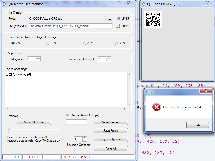Decrease Size of created points value
The width and height of the screenshot is (215, 161).
pos(108,60)
